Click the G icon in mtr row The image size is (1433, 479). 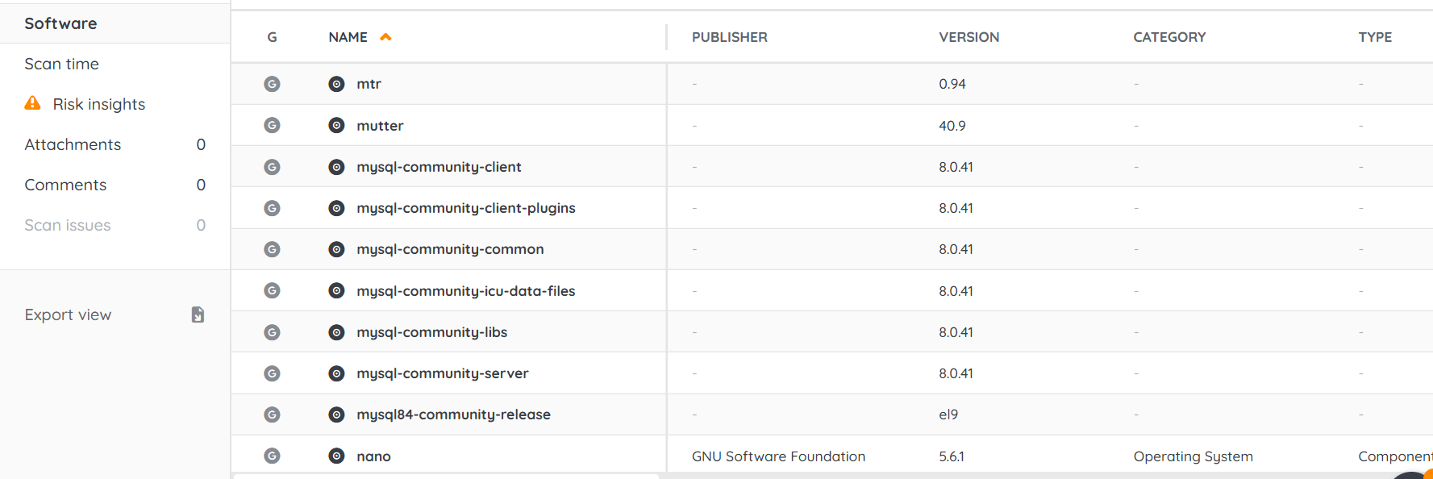point(272,84)
